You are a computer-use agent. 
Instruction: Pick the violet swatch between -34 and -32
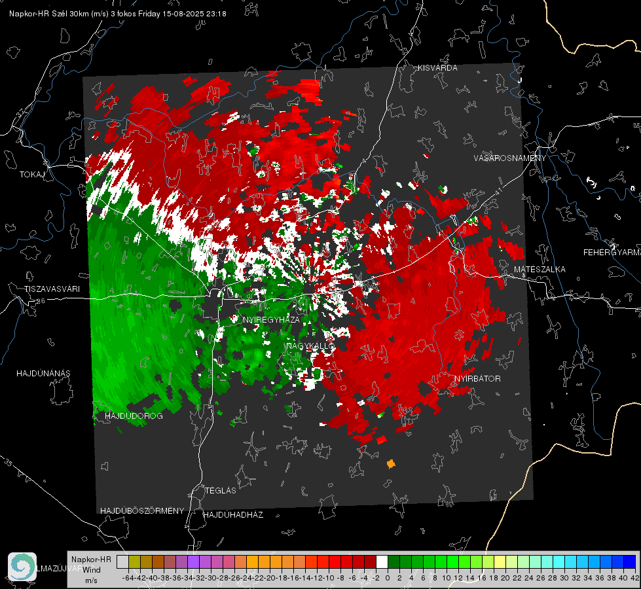pyautogui.click(x=193, y=562)
